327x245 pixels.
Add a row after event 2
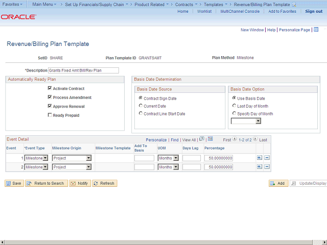click(x=260, y=167)
